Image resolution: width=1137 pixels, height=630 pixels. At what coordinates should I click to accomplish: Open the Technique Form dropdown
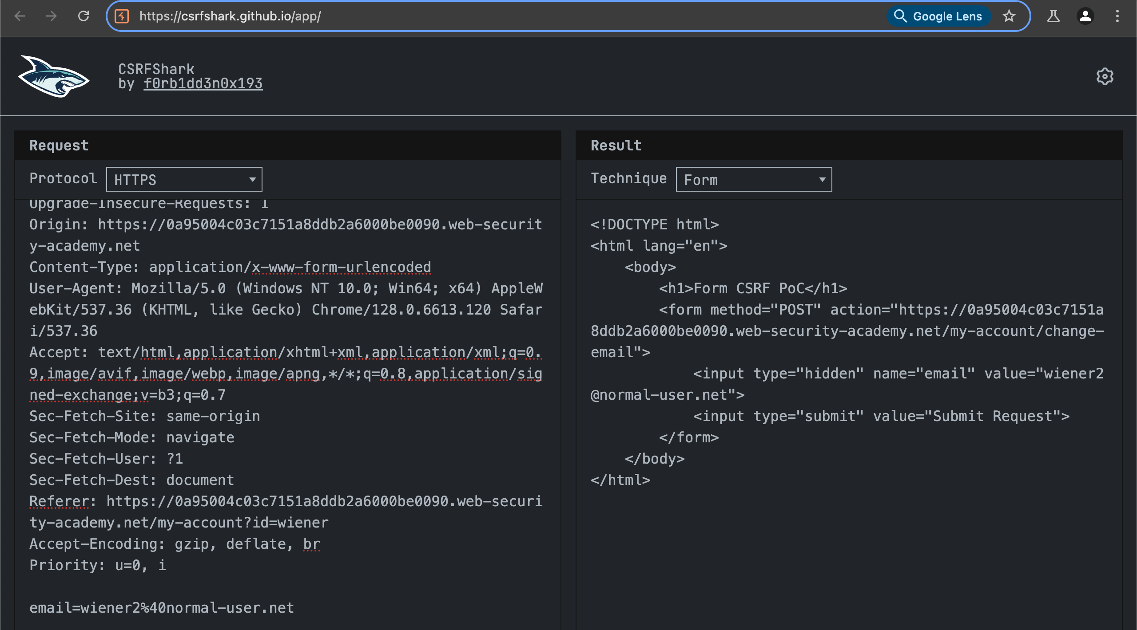[754, 179]
